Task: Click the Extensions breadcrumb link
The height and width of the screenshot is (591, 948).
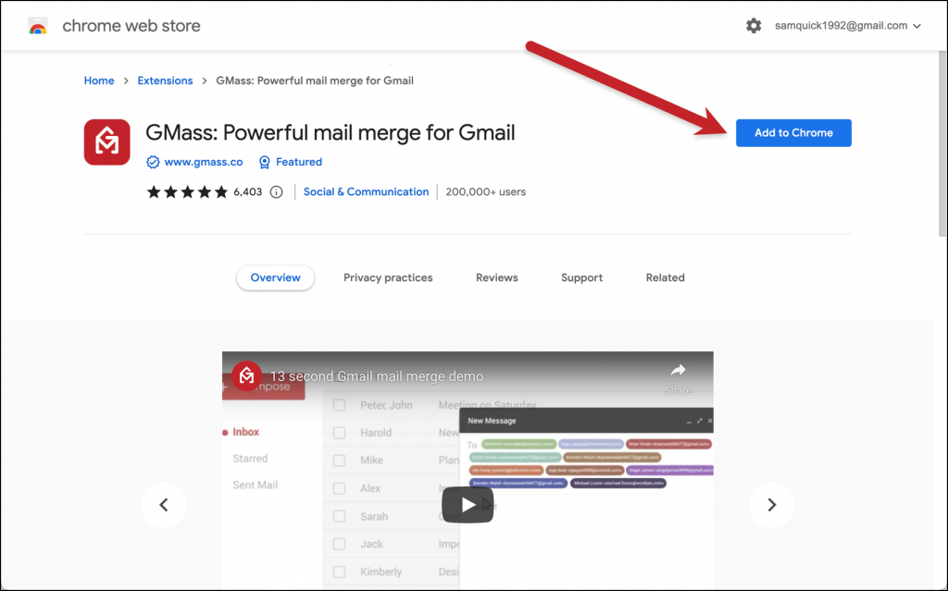Action: (165, 80)
